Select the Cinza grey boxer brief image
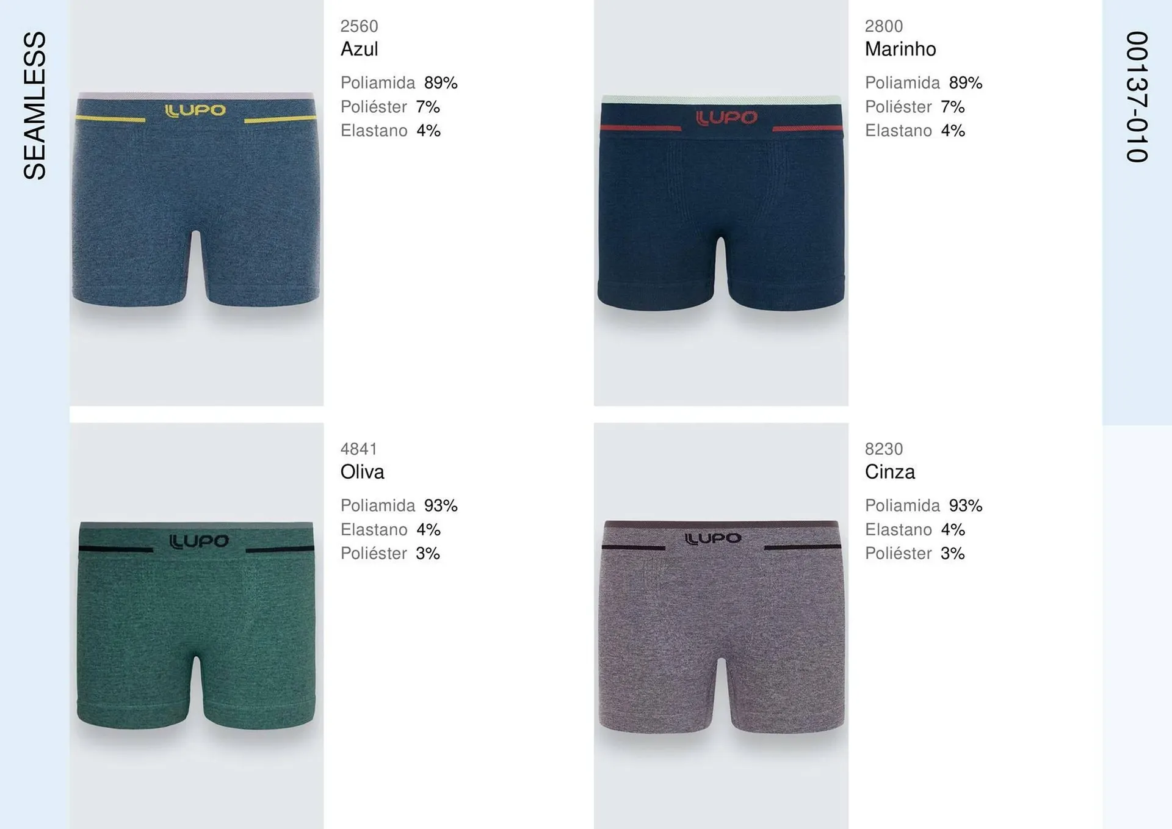 (x=721, y=626)
